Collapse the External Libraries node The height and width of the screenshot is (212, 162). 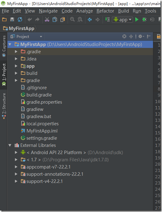(x=10, y=145)
